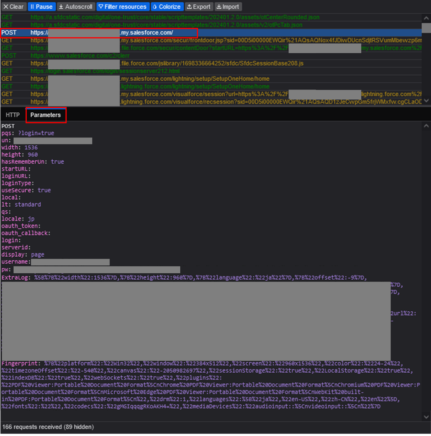Click the Clear button
The image size is (431, 436).
point(14,7)
